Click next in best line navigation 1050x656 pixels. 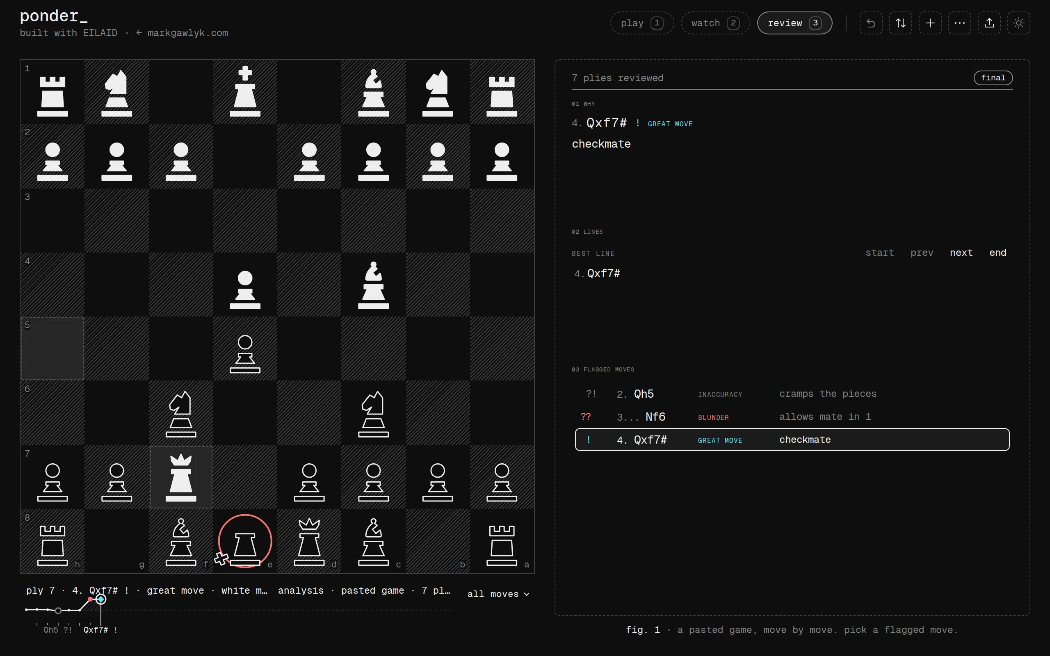[961, 253]
